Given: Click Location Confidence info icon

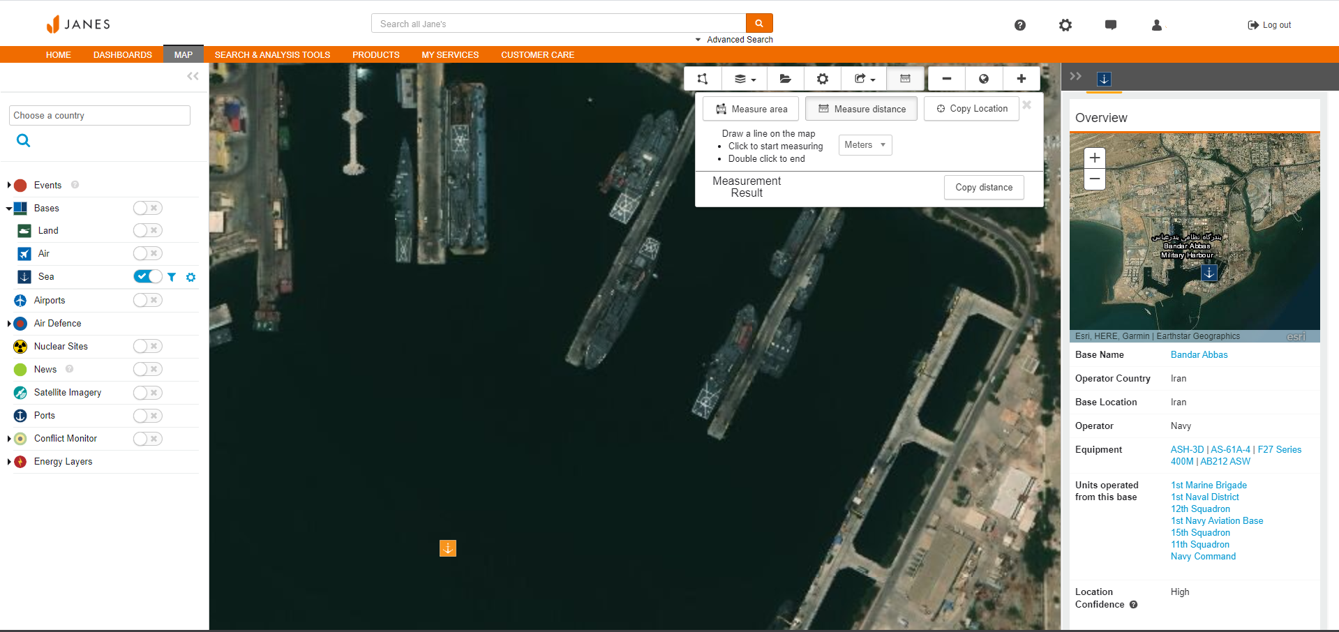Looking at the screenshot, I should tap(1134, 605).
